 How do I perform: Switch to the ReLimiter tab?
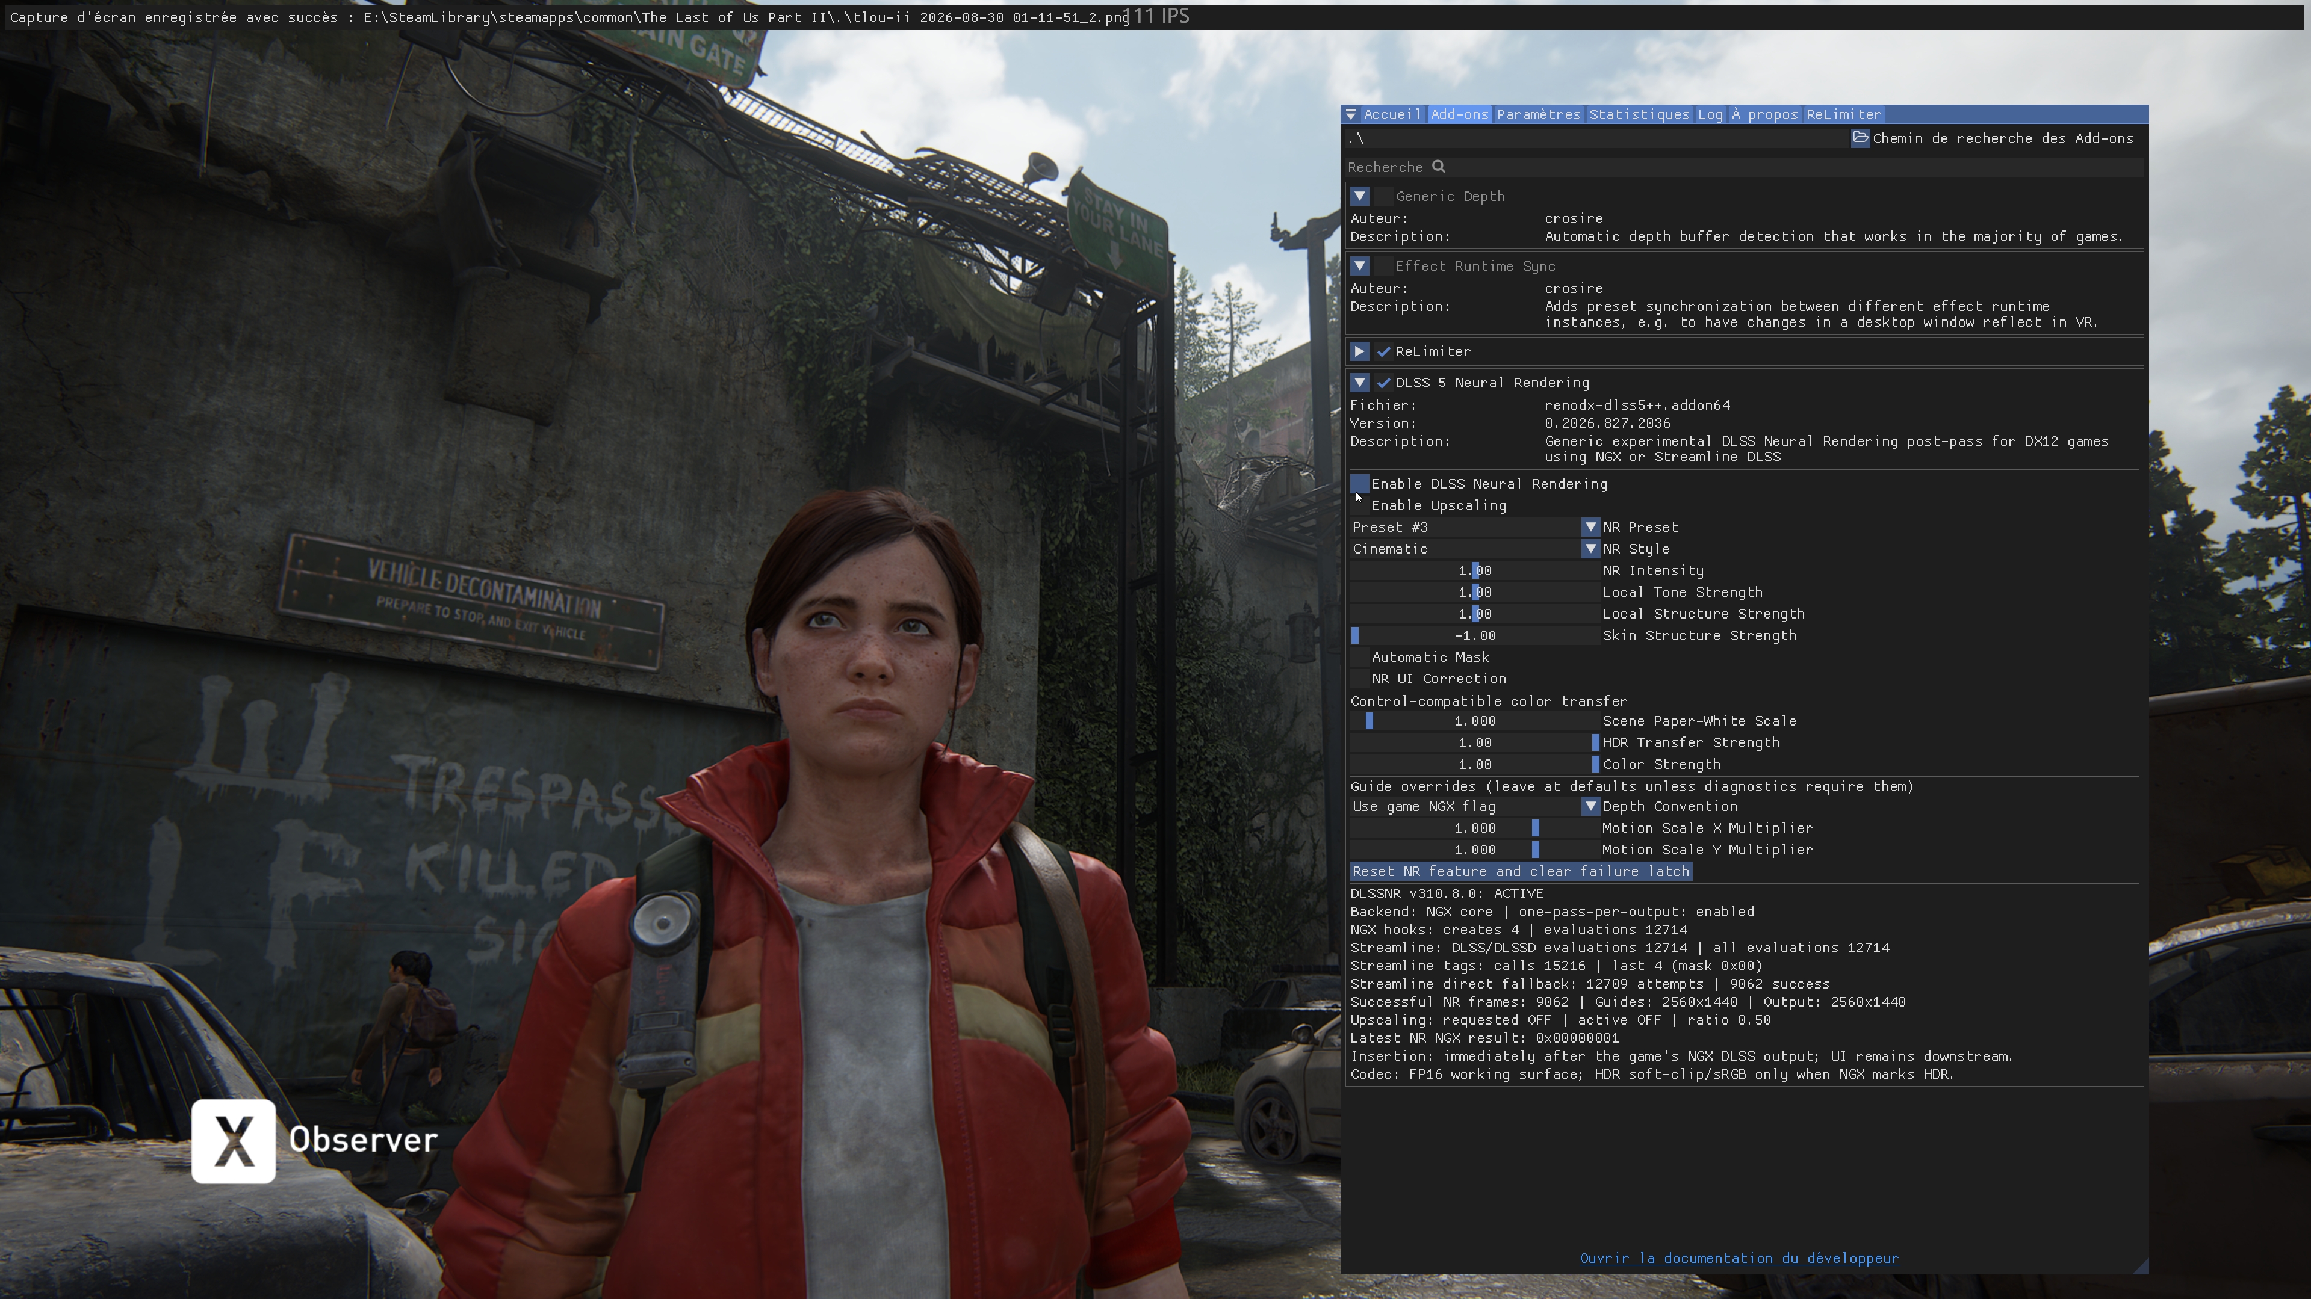(x=1844, y=115)
